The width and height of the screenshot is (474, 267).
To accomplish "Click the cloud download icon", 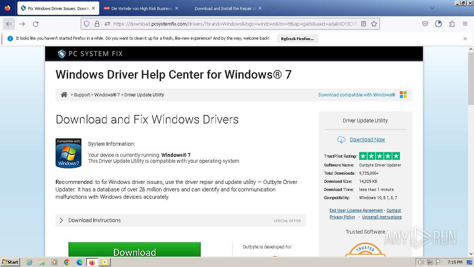I will point(341,139).
